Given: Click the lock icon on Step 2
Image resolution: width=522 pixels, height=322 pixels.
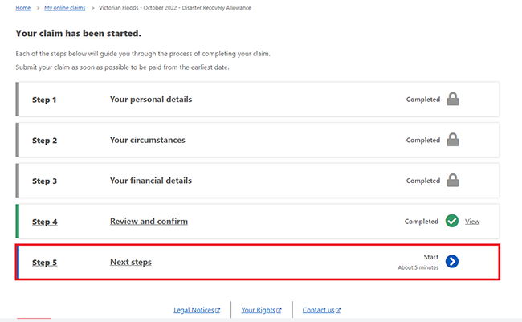Looking at the screenshot, I should 453,140.
